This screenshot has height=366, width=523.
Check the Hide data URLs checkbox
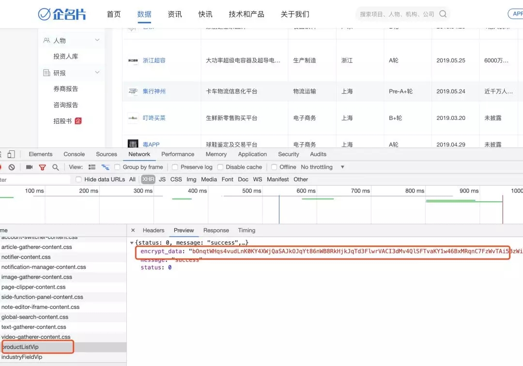pos(79,179)
